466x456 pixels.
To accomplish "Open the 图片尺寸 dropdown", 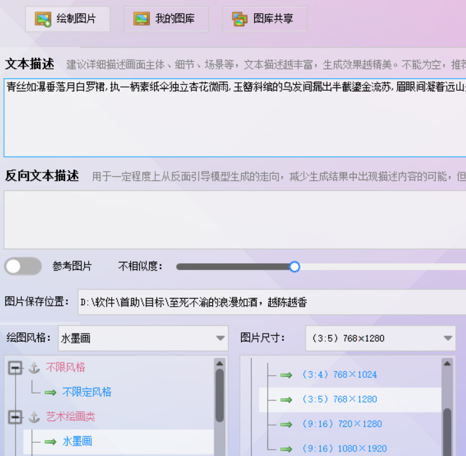I will [x=448, y=339].
